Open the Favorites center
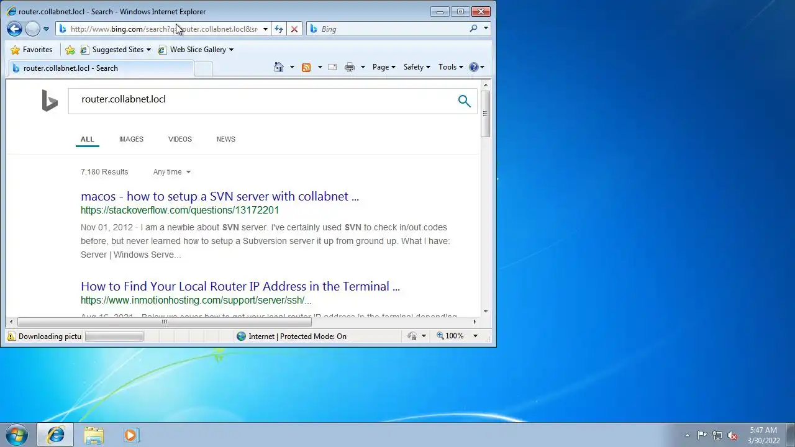This screenshot has width=795, height=447. click(x=32, y=50)
